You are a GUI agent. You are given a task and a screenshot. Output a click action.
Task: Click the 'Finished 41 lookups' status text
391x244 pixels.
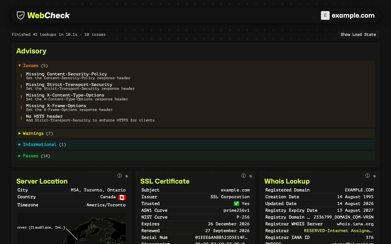click(59, 34)
